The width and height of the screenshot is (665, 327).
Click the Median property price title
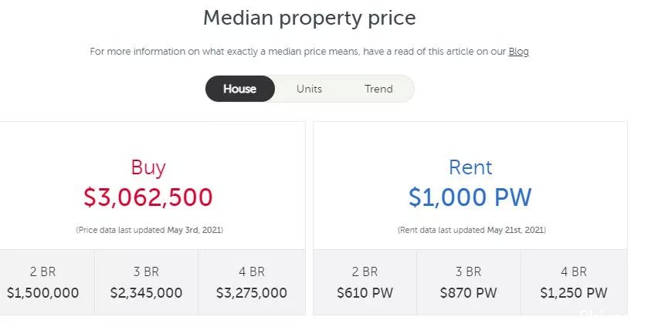tap(309, 19)
